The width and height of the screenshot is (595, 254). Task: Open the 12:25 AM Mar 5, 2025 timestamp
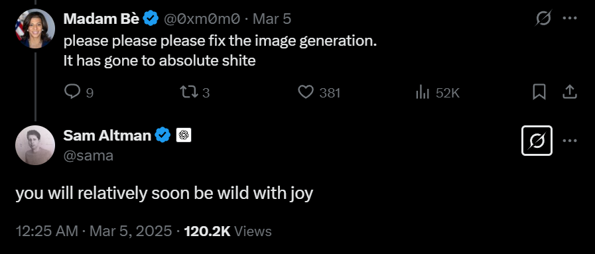pyautogui.click(x=94, y=231)
